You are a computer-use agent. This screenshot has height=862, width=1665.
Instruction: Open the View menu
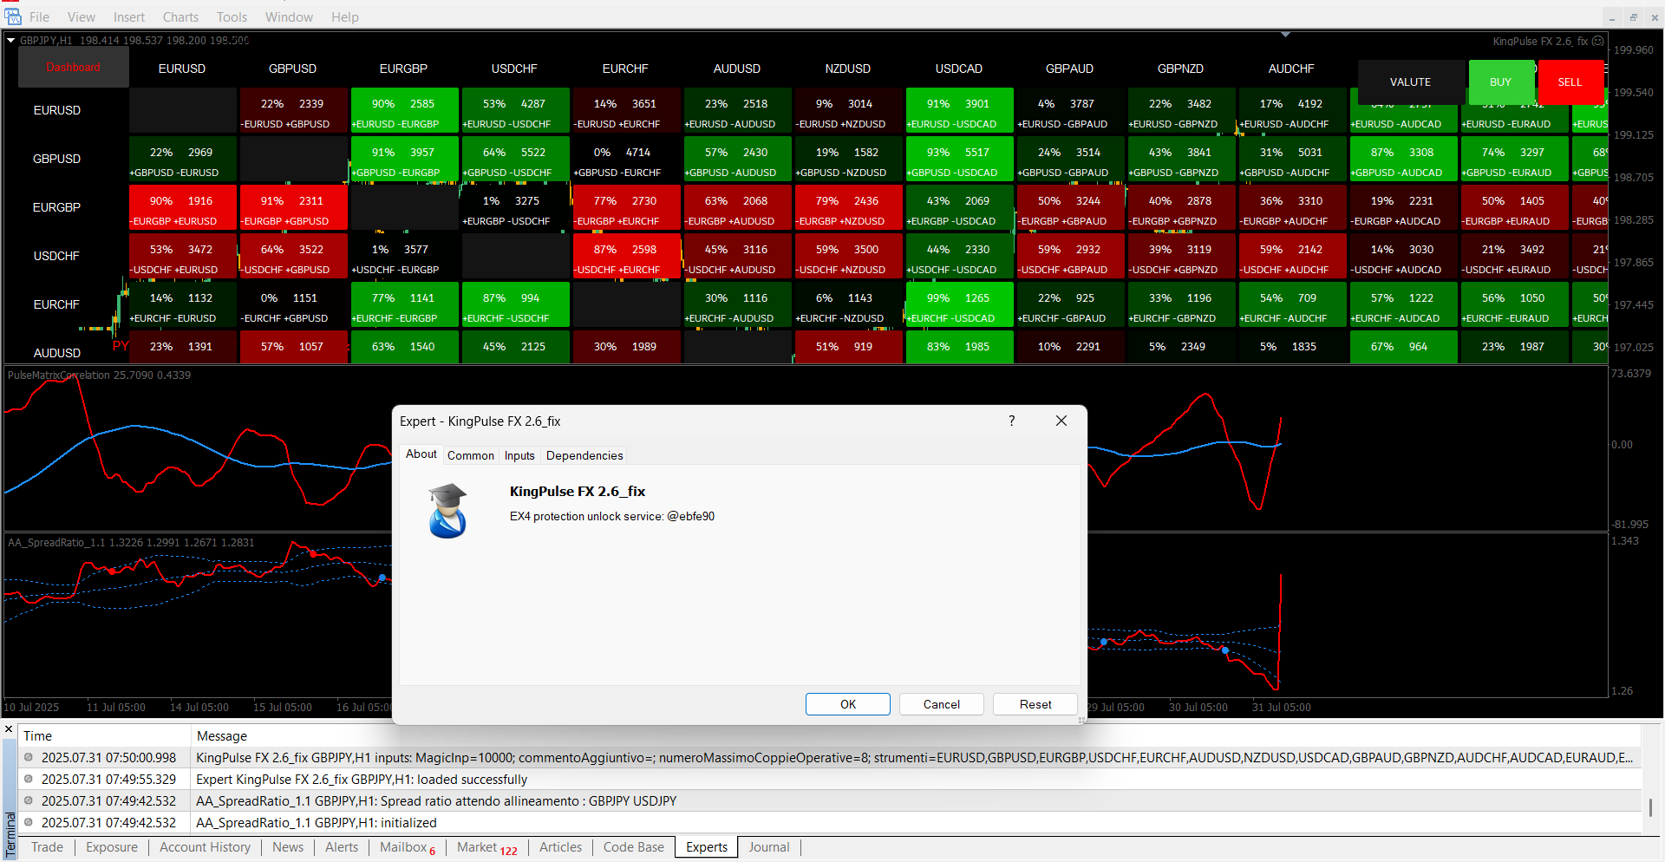click(82, 17)
